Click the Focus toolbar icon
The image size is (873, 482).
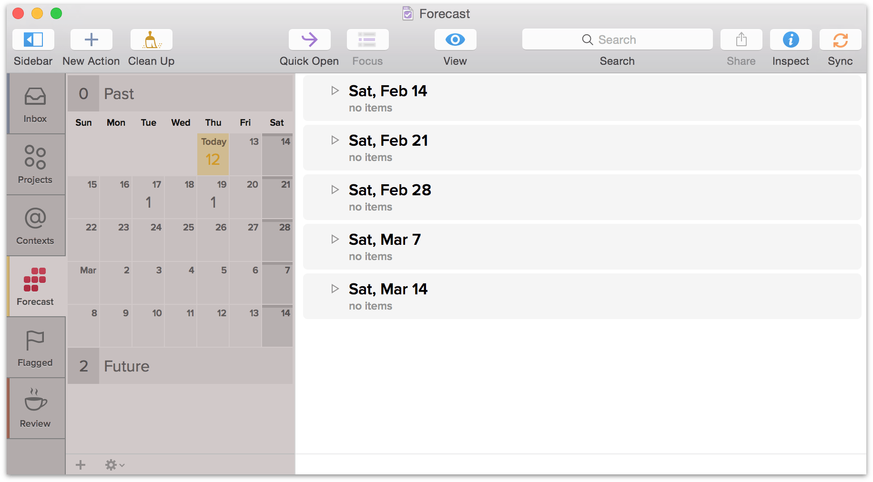coord(367,40)
